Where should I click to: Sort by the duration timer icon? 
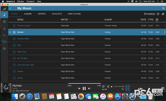(x=157, y=20)
